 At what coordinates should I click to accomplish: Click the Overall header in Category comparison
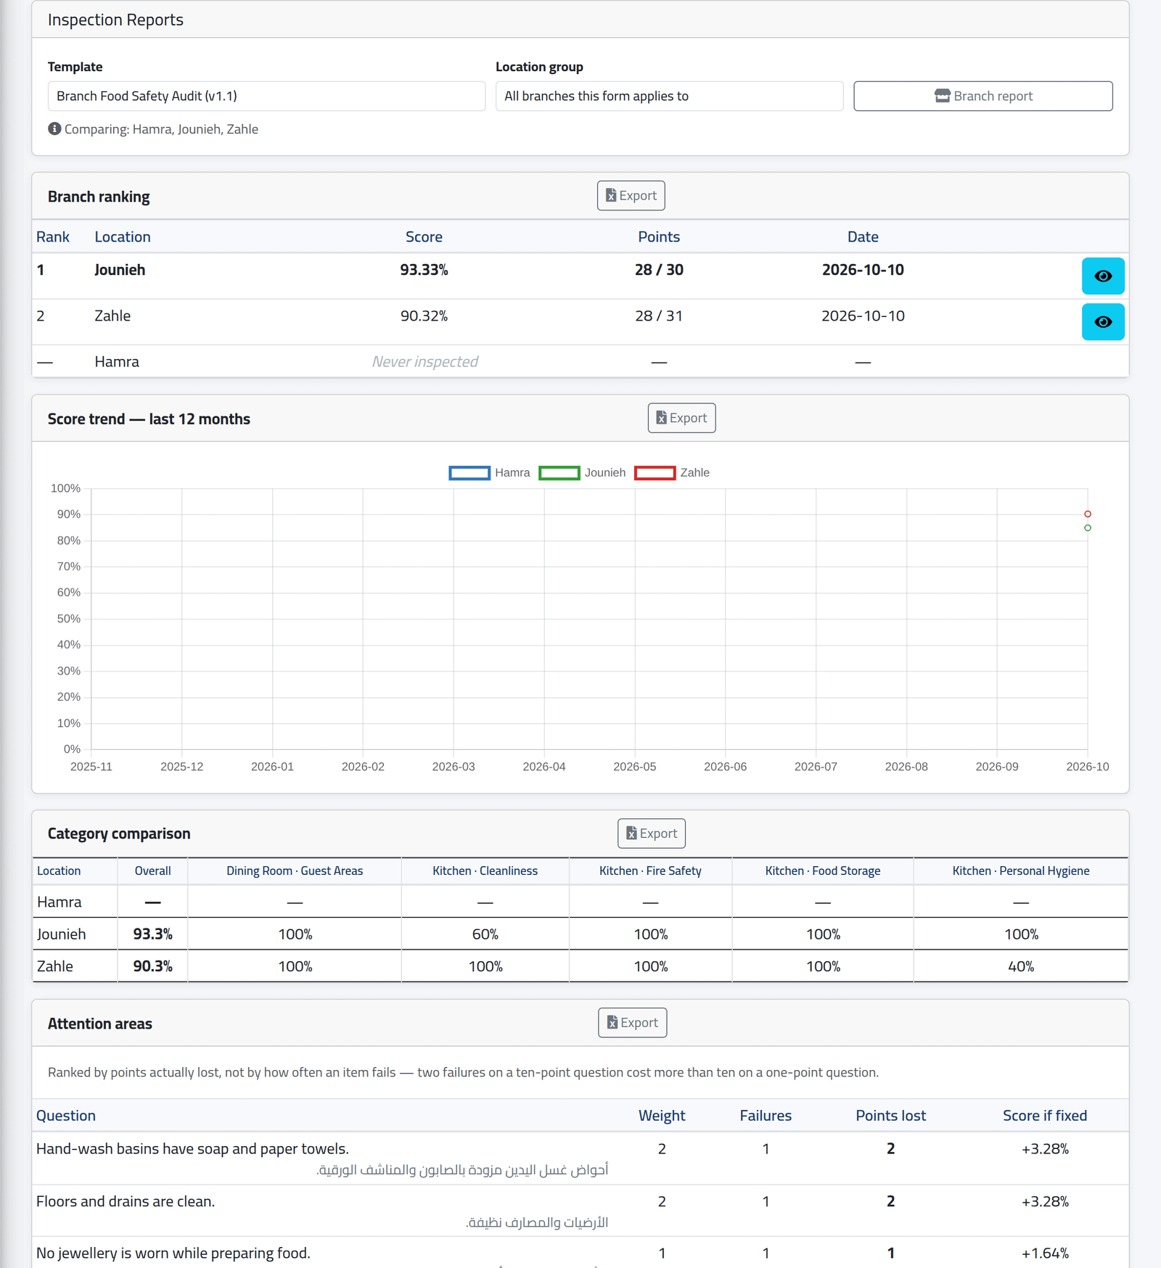coord(152,870)
